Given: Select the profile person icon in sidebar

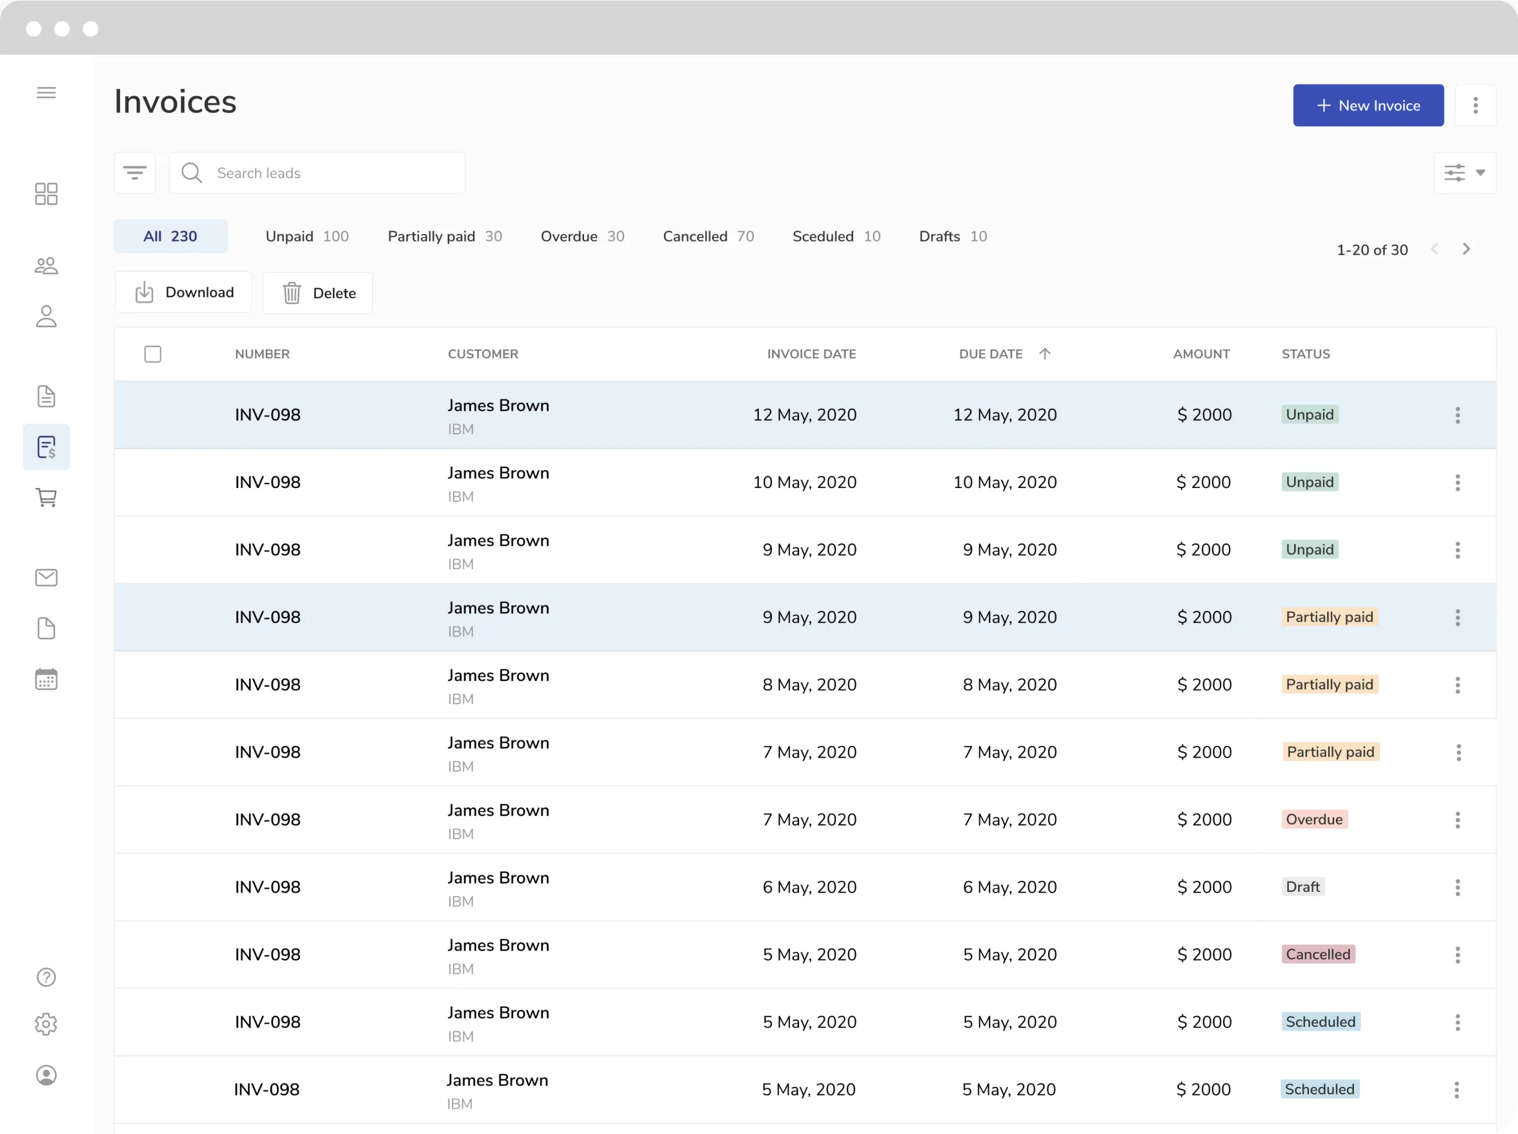Looking at the screenshot, I should click(x=46, y=316).
